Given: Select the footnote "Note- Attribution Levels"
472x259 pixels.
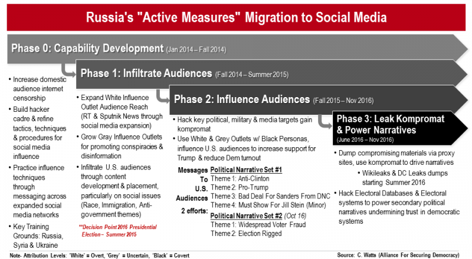Looking at the screenshot, I should click(x=99, y=255).
